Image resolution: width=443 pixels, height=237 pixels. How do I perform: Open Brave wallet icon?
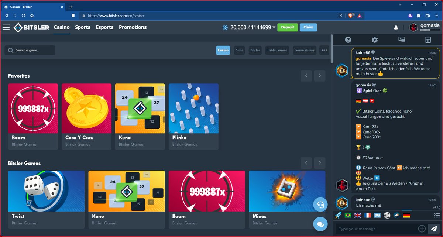pyautogui.click(x=428, y=16)
